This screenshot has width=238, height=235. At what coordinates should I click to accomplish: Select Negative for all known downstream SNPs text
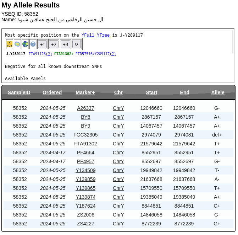point(54,66)
